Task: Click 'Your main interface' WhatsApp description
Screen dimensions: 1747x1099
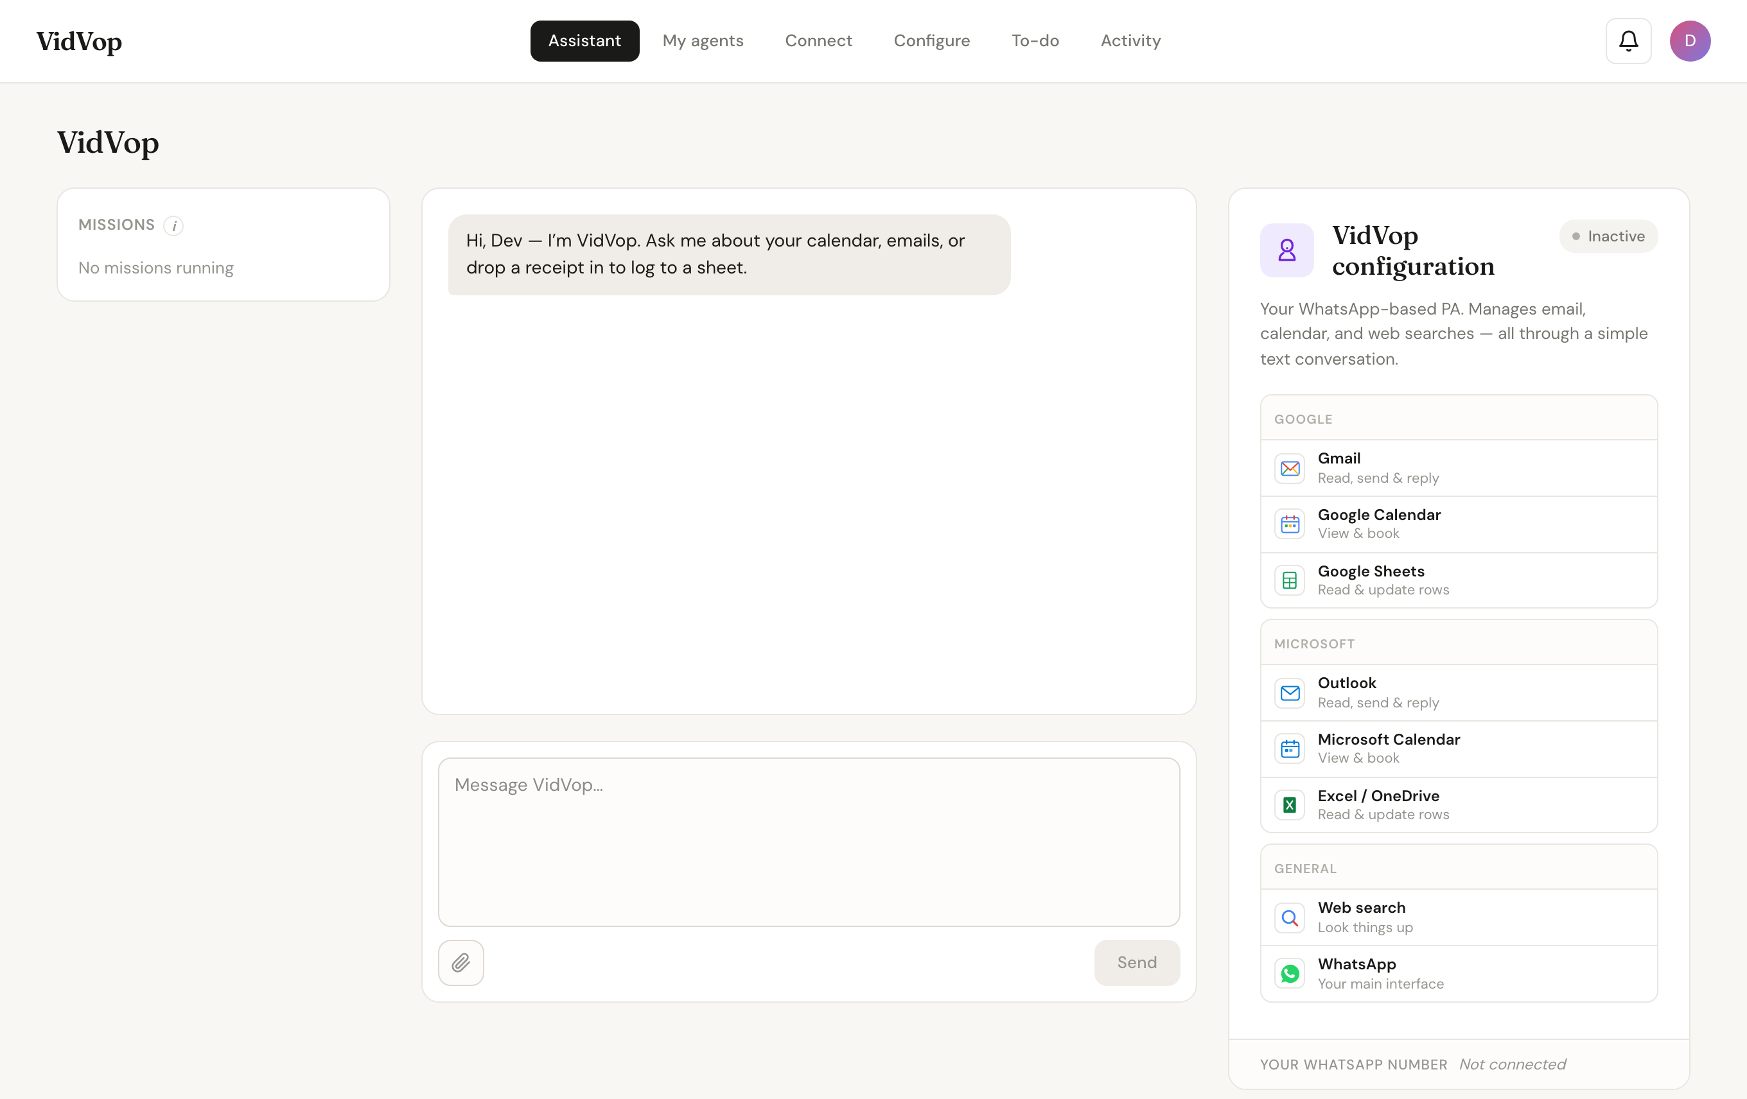Action: click(x=1380, y=983)
